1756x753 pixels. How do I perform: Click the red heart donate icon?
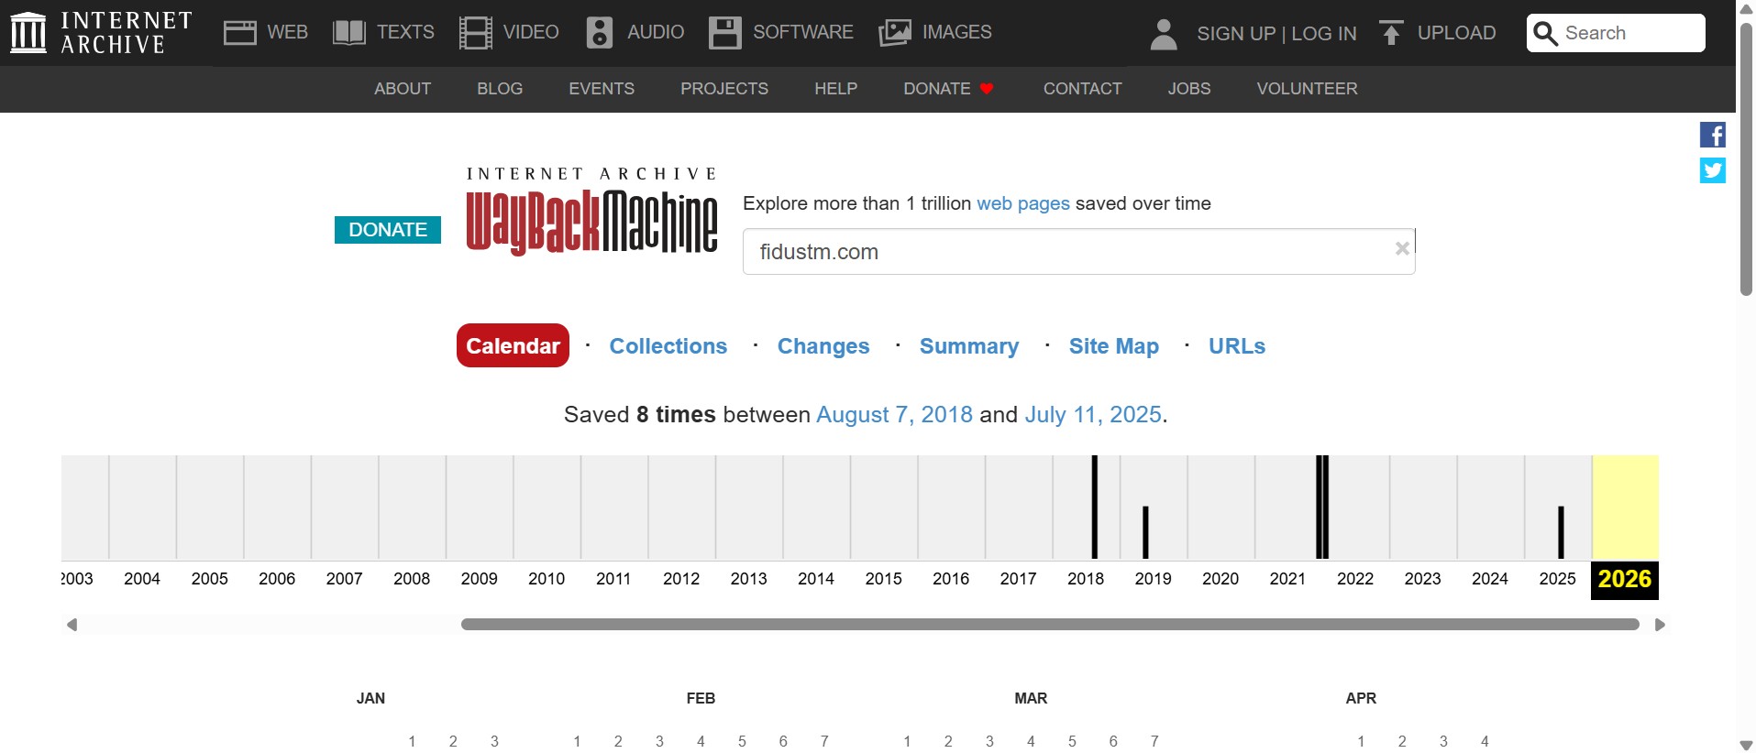(x=987, y=89)
